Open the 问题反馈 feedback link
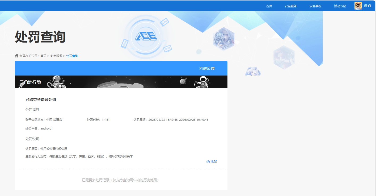 tap(208, 68)
